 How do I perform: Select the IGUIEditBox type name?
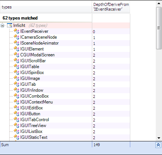tap(31, 108)
